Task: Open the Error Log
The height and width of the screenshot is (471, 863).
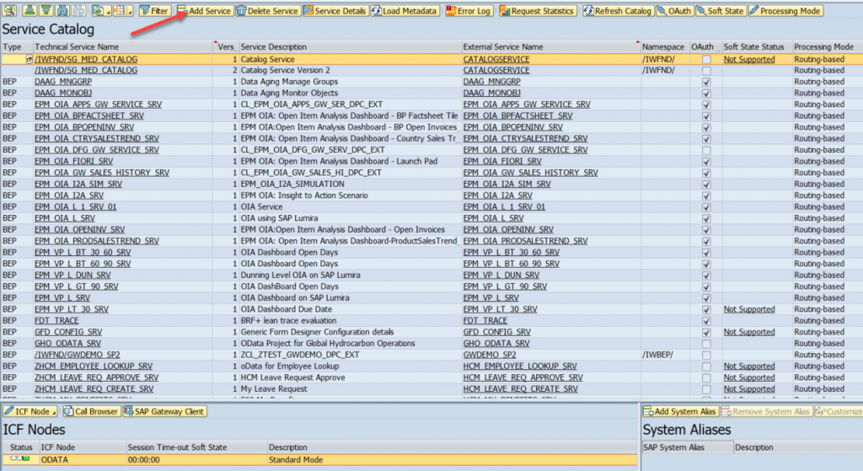Action: [x=469, y=10]
